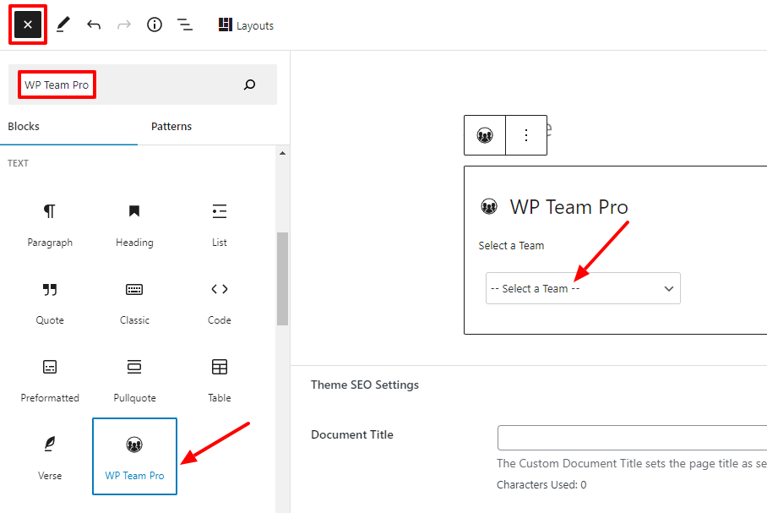The image size is (767, 513).
Task: Click scroll-up arrow in blocks list
Action: (282, 153)
